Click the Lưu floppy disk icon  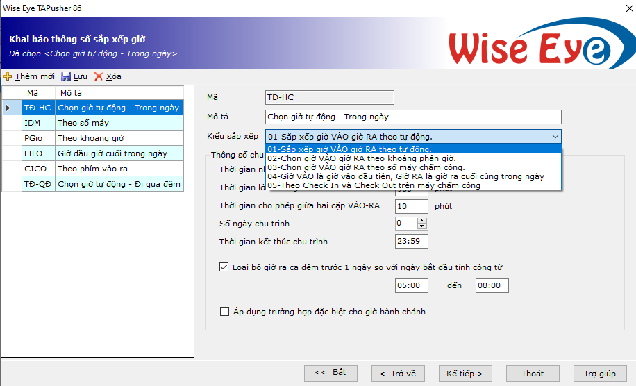click(x=66, y=76)
